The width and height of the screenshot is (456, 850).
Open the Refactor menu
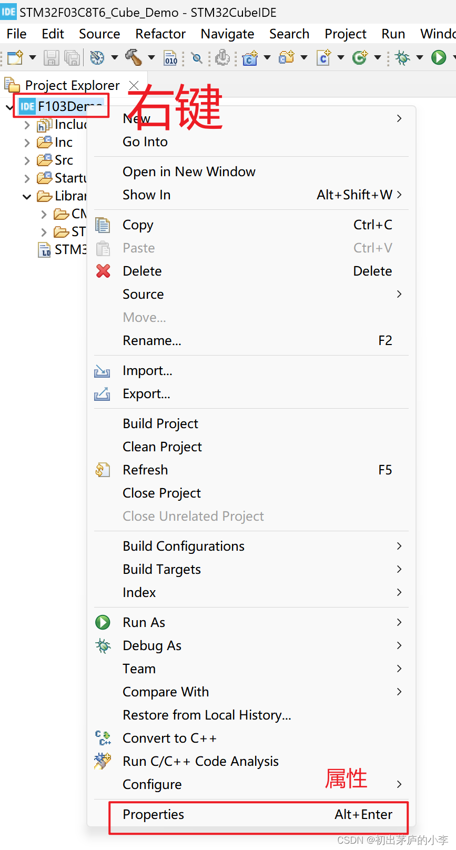160,34
